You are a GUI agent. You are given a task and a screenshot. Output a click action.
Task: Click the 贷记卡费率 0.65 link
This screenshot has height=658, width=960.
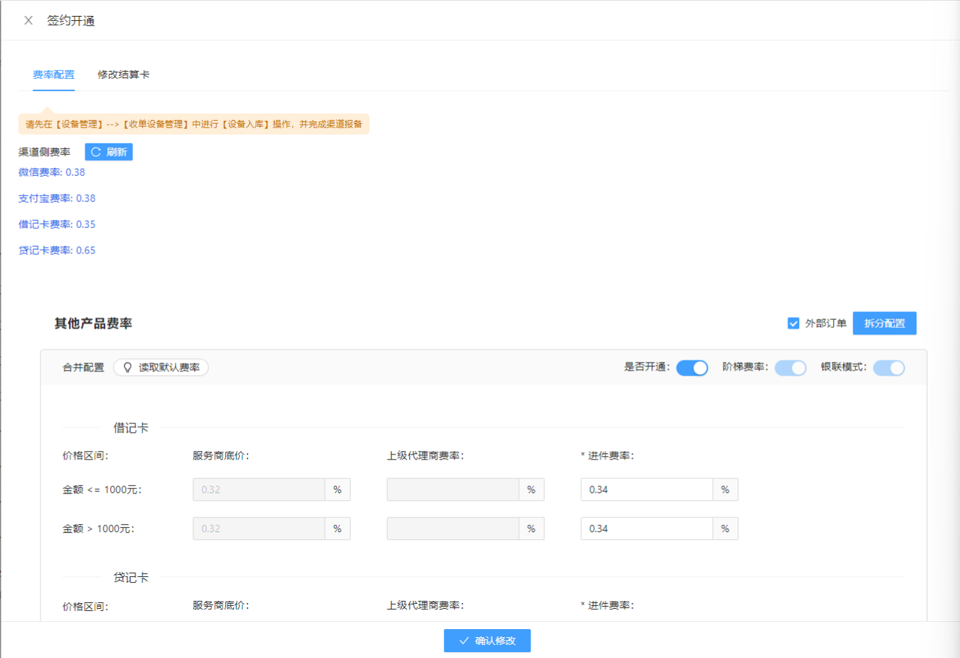point(57,250)
